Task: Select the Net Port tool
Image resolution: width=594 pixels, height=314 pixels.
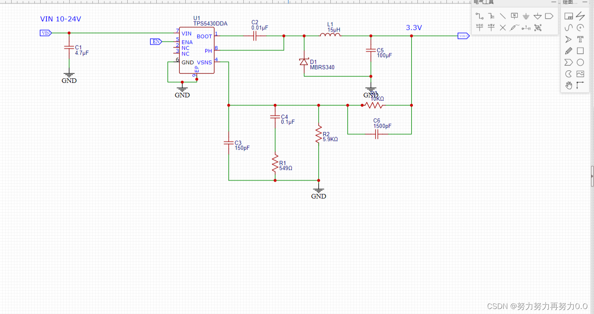Action: pos(549,16)
